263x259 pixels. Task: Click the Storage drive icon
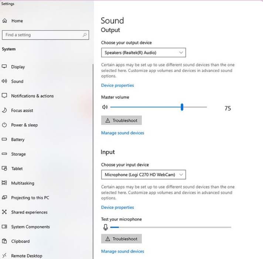[4, 154]
